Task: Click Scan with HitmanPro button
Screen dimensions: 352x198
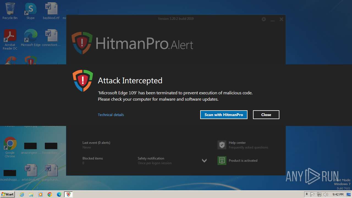Action: pos(224,115)
